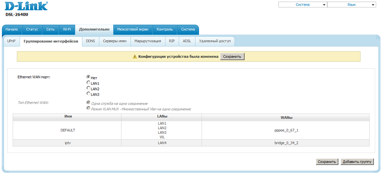Open the Серверы имен subtab
This screenshot has width=382, height=174.
[x=115, y=41]
